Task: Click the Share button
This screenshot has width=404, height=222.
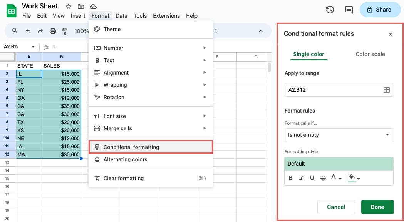Action: (x=380, y=10)
